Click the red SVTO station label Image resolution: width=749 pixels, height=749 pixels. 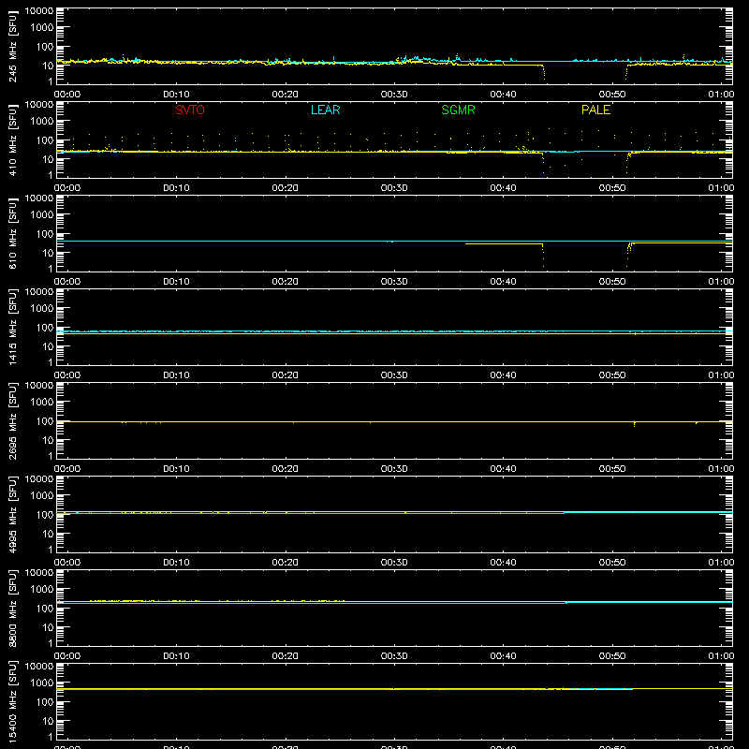click(190, 110)
